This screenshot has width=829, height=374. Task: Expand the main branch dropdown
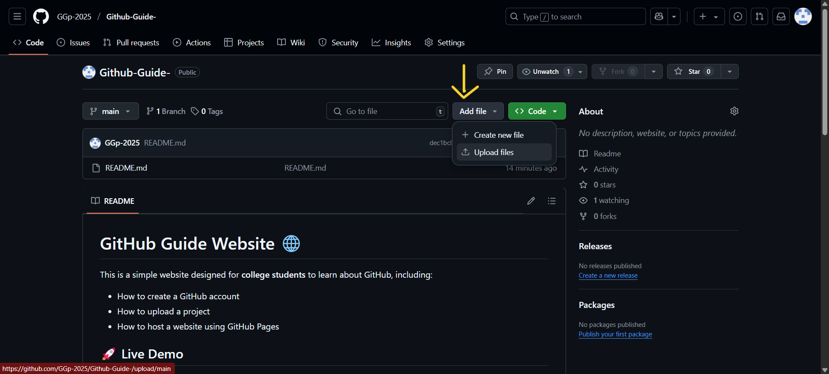(111, 111)
